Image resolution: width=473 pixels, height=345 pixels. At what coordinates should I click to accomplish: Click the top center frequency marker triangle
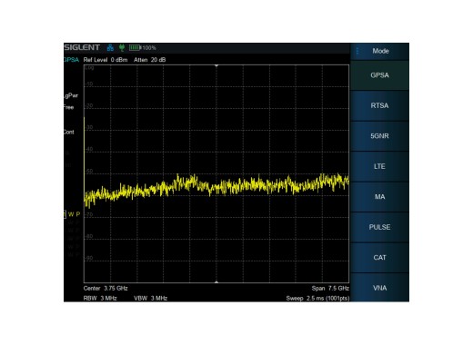[216, 65]
